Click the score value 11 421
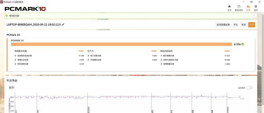 point(227,56)
